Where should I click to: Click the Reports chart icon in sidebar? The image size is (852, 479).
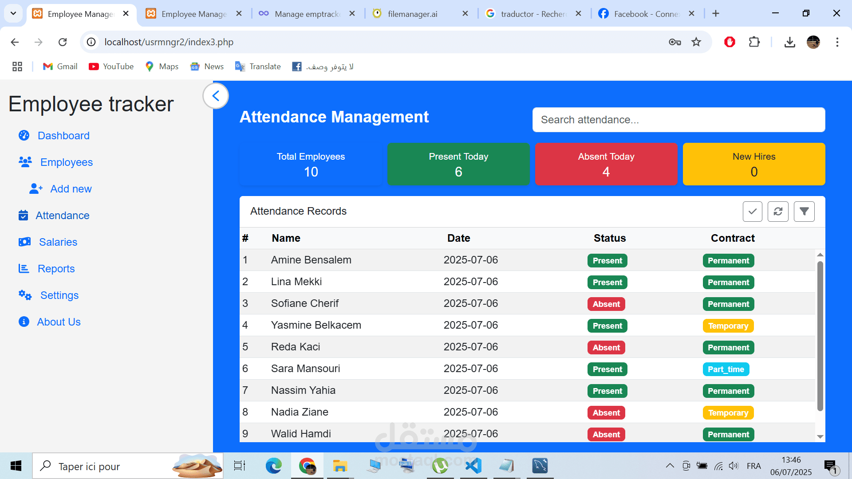24,269
